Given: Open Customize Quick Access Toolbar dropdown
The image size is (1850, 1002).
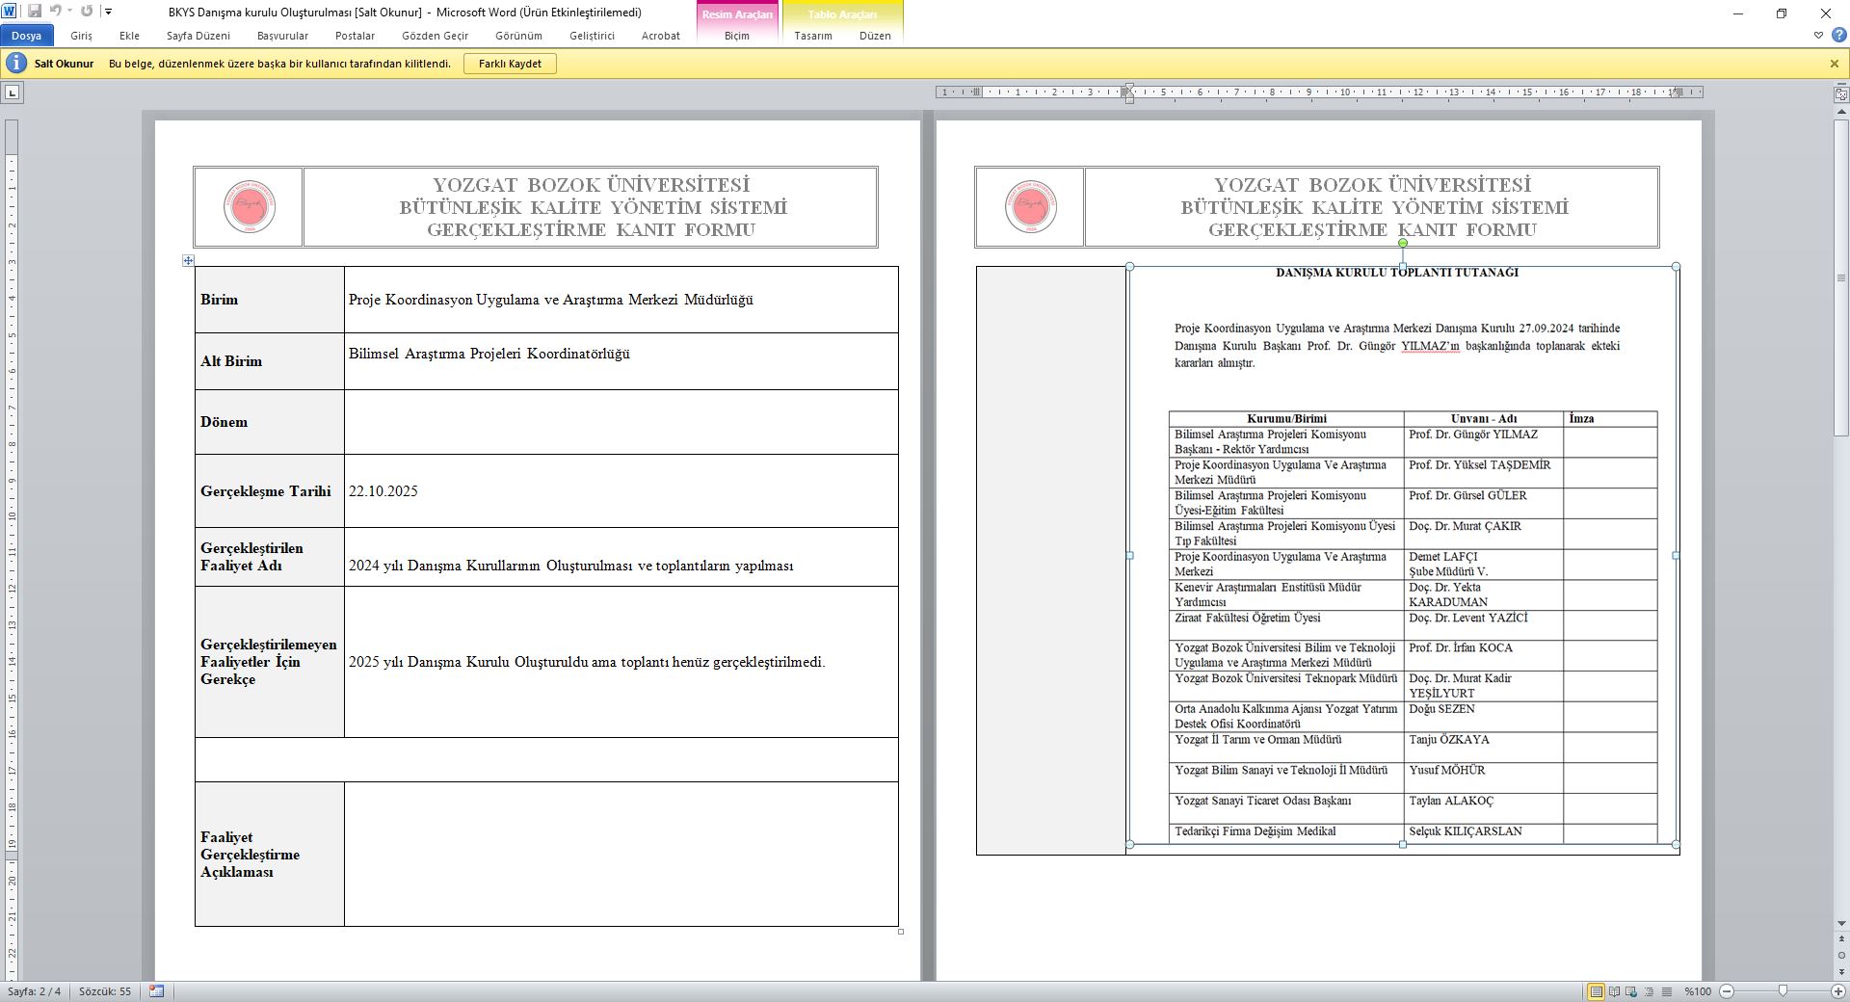Looking at the screenshot, I should point(109,12).
